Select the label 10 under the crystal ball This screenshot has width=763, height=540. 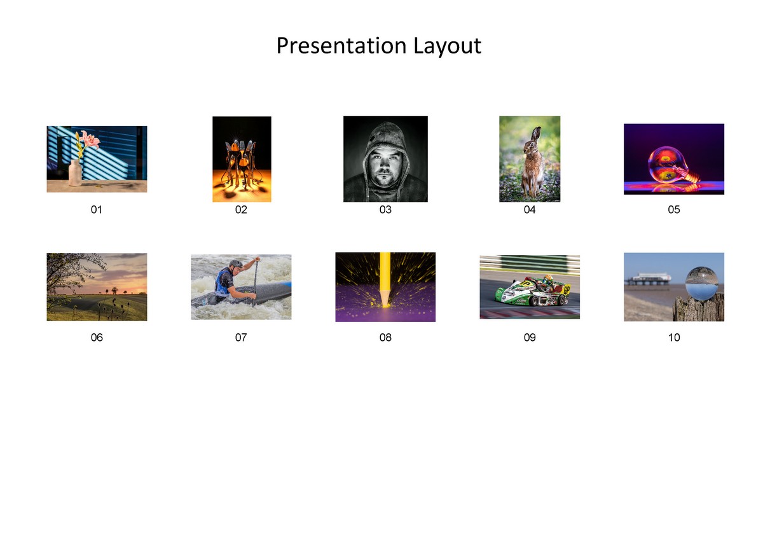click(x=674, y=338)
